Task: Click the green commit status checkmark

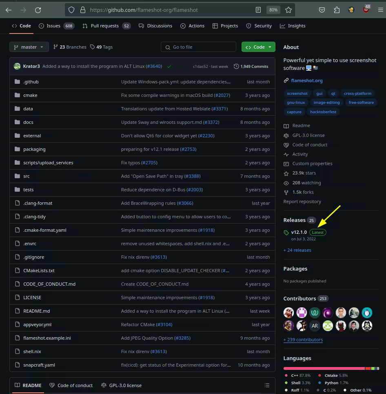Action: click(x=169, y=66)
